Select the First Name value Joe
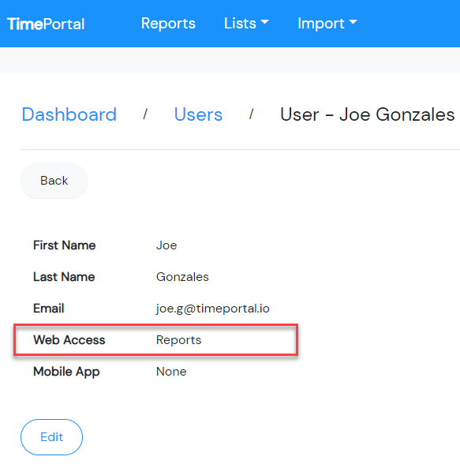 coord(166,245)
